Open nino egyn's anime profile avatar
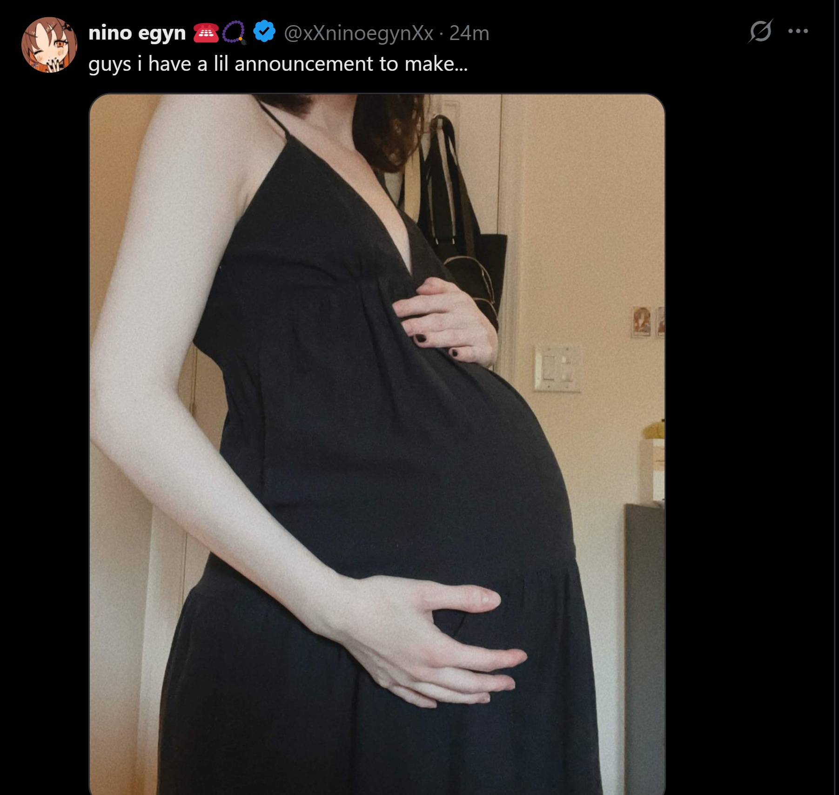Viewport: 839px width, 795px height. (x=49, y=45)
